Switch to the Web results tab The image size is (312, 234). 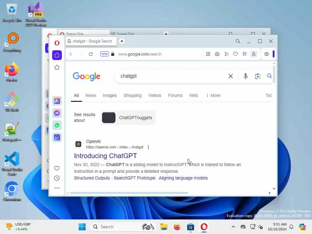coord(193,95)
